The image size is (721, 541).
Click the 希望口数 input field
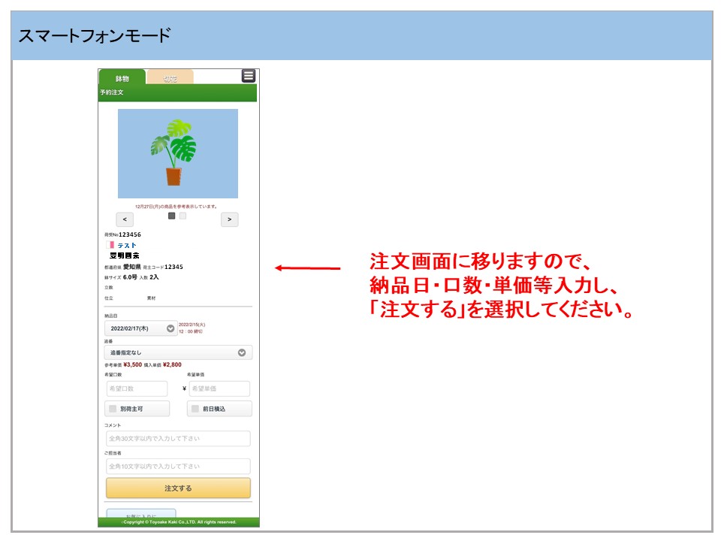137,388
